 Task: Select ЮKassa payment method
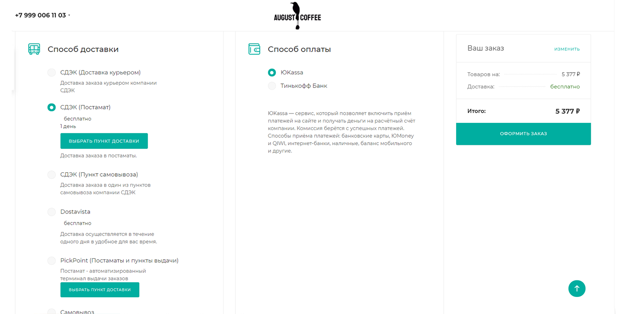272,72
